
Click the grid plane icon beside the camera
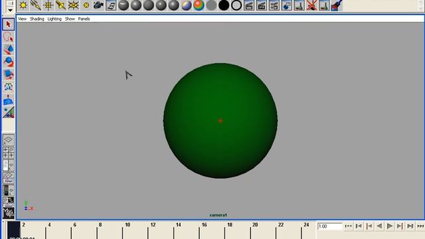point(111,5)
